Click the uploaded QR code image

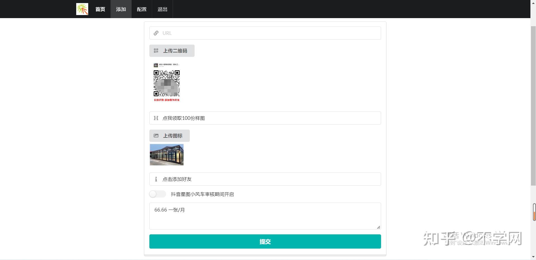(x=167, y=82)
